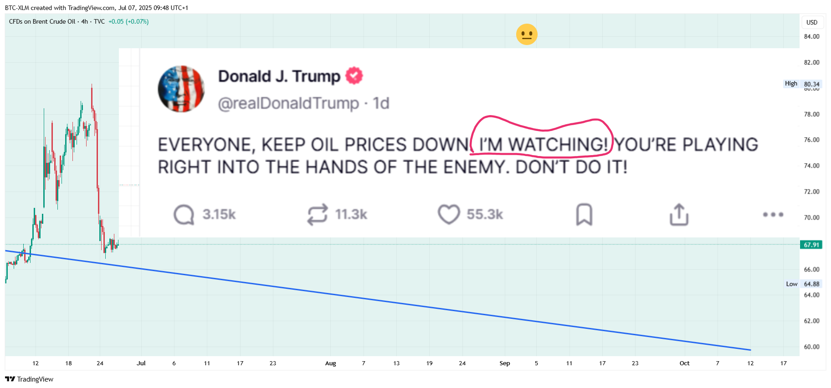
Task: Click the 67.91 current price label
Action: pos(811,245)
